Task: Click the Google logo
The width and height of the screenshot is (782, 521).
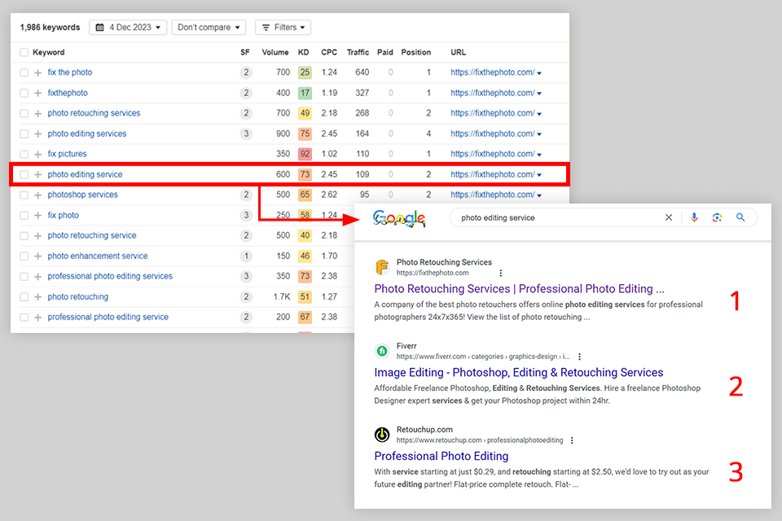Action: (x=399, y=218)
